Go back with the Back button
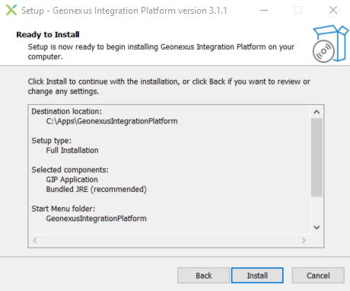The image size is (350, 291). click(203, 275)
